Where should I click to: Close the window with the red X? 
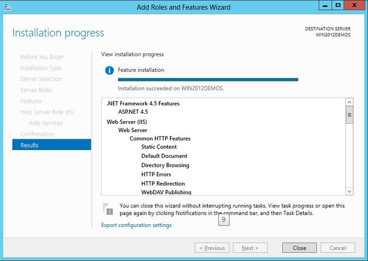[355, 5]
